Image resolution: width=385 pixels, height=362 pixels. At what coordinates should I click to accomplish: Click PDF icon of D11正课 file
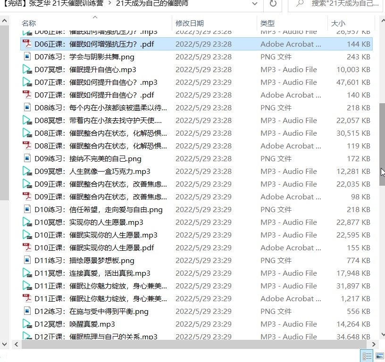tap(27, 298)
